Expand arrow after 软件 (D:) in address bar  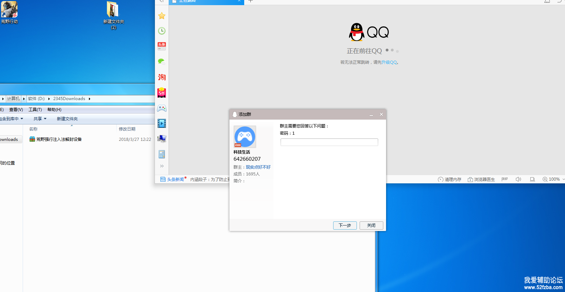pyautogui.click(x=49, y=99)
